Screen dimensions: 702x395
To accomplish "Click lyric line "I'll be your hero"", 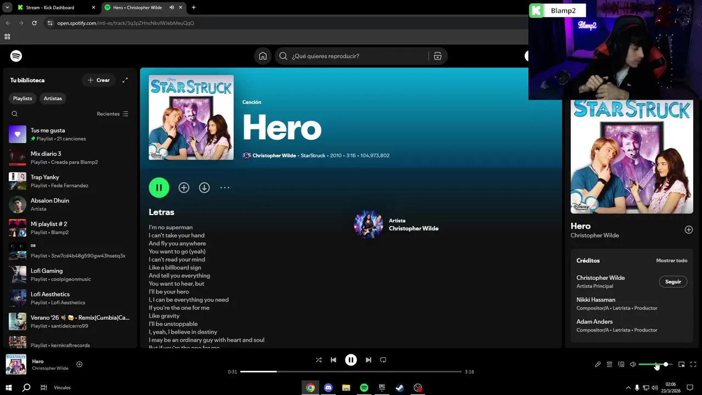I will 169,292.
